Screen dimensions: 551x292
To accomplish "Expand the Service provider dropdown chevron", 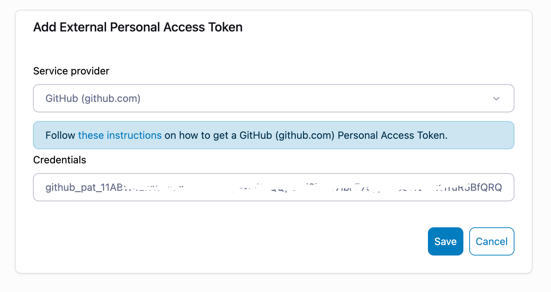I will 496,99.
